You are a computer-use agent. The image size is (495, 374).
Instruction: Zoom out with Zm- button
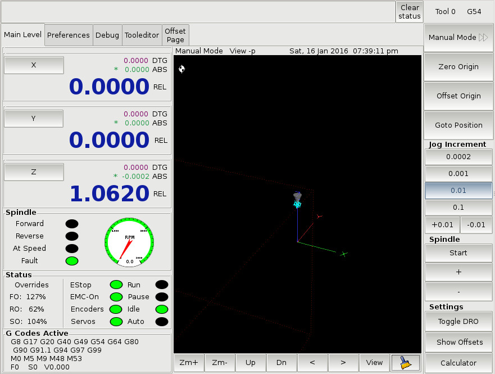click(x=220, y=363)
